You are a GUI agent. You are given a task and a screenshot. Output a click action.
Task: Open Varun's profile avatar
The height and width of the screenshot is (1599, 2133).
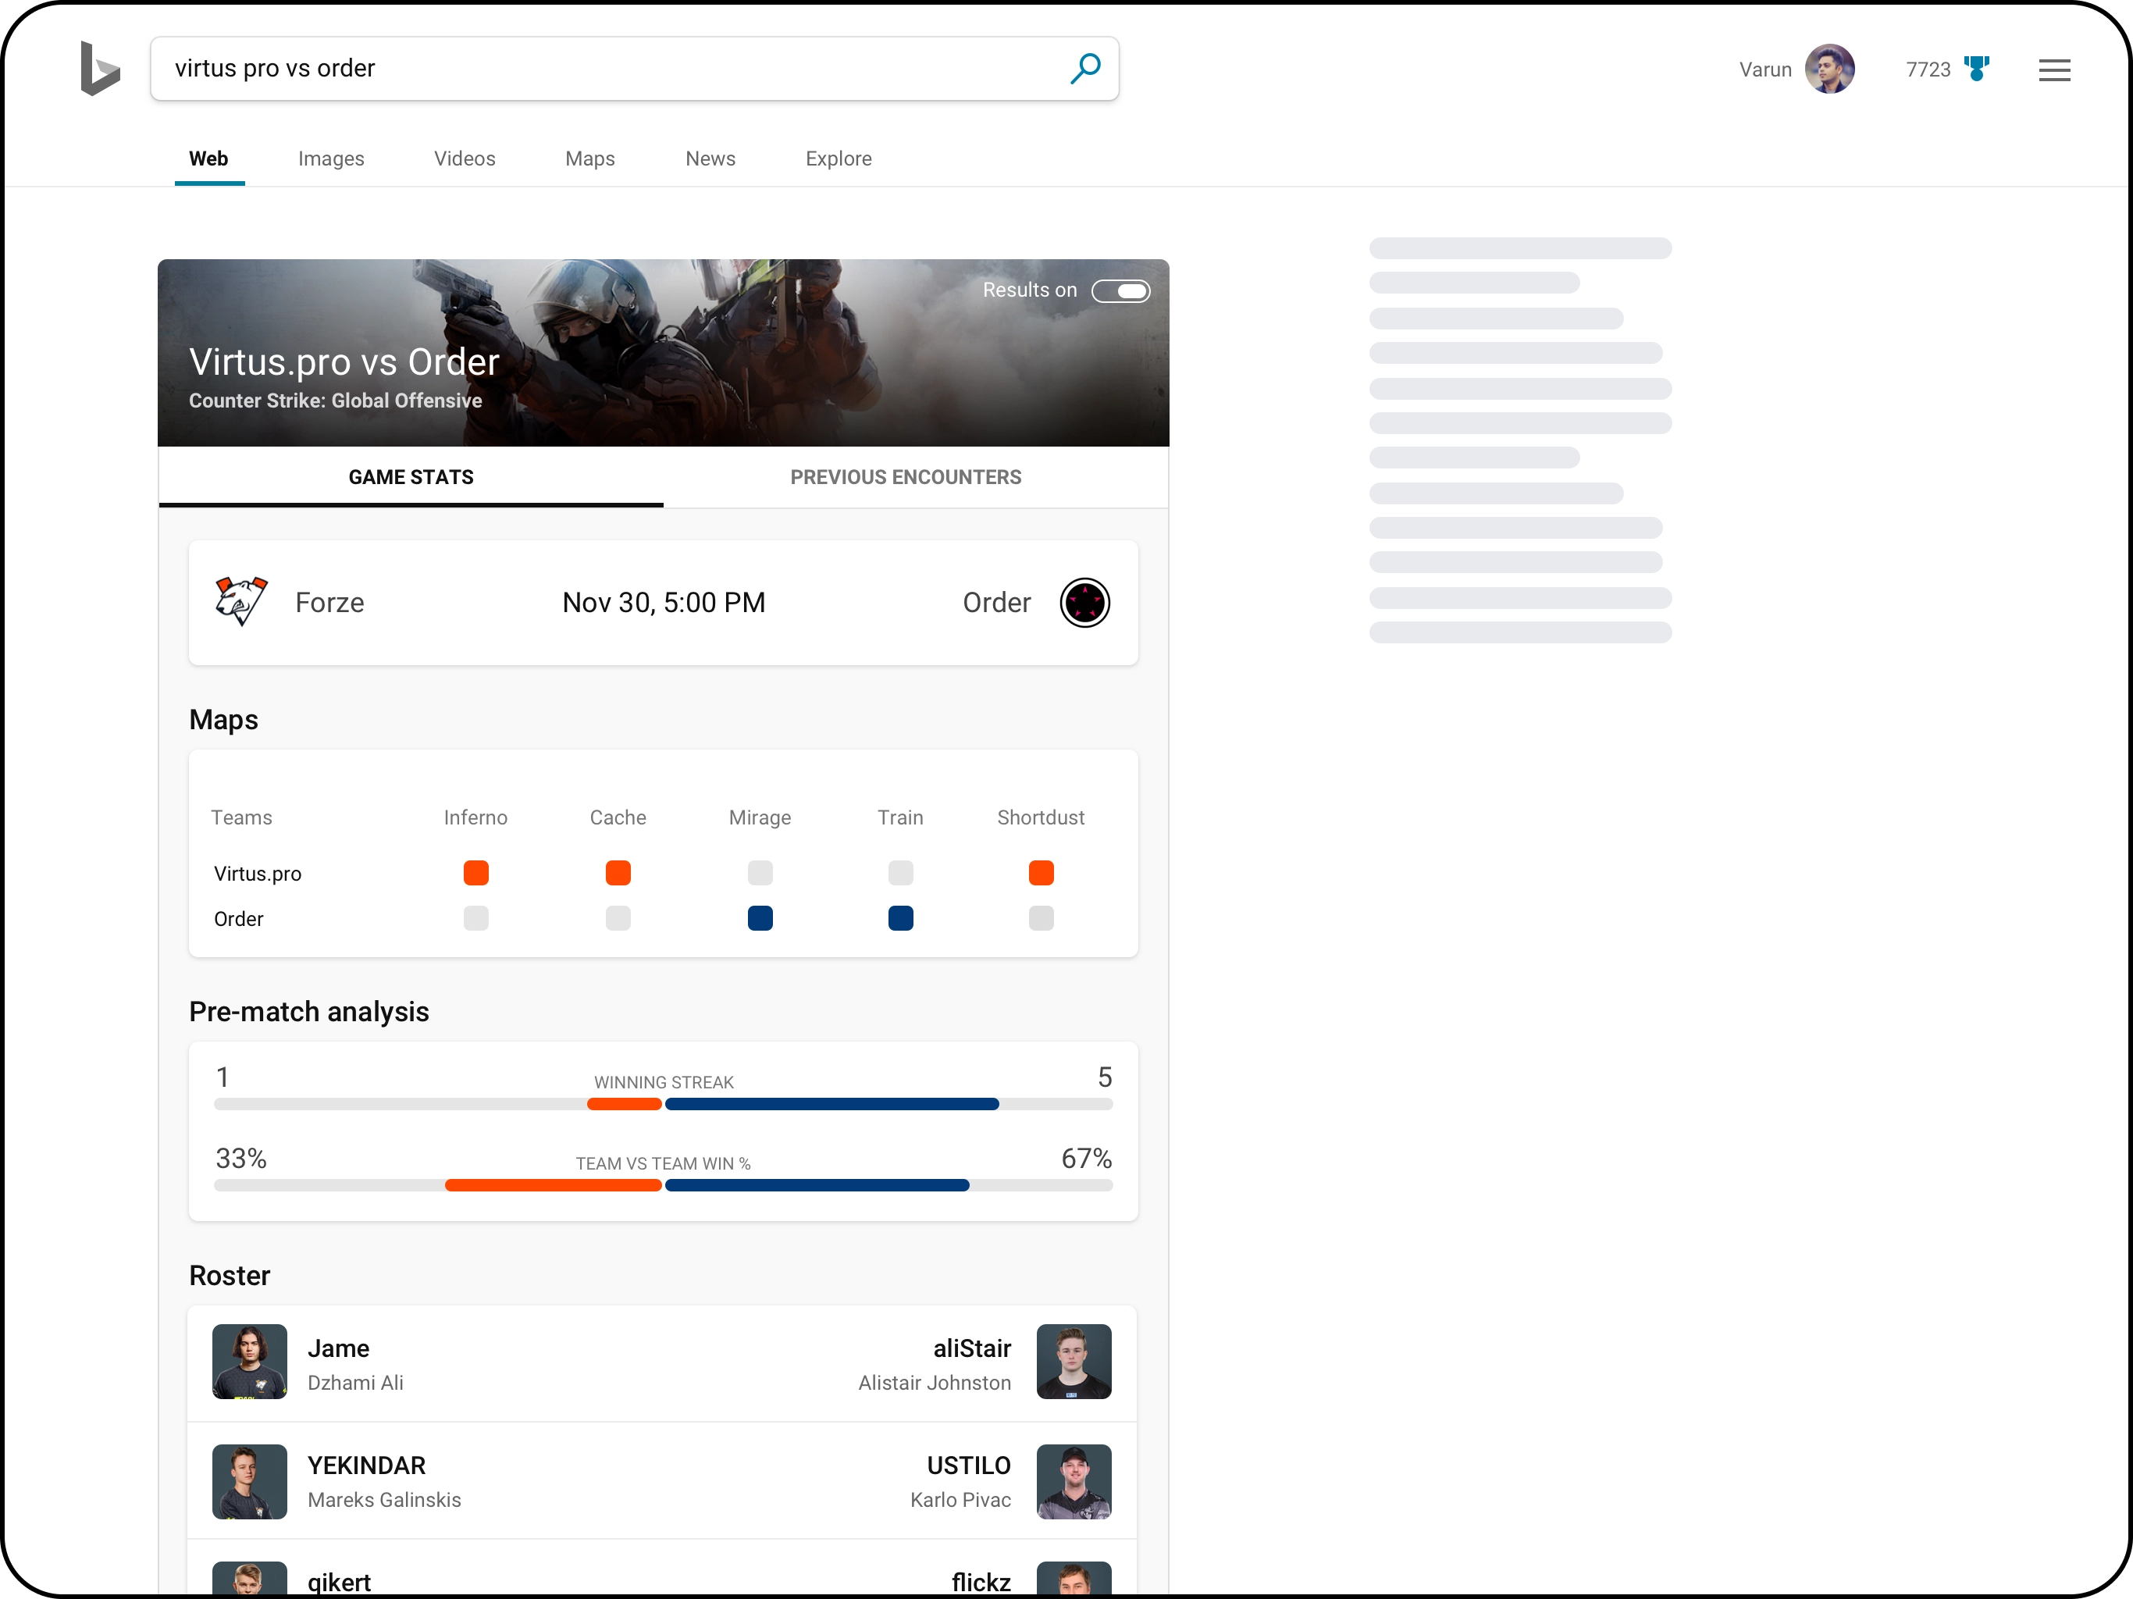[1829, 69]
